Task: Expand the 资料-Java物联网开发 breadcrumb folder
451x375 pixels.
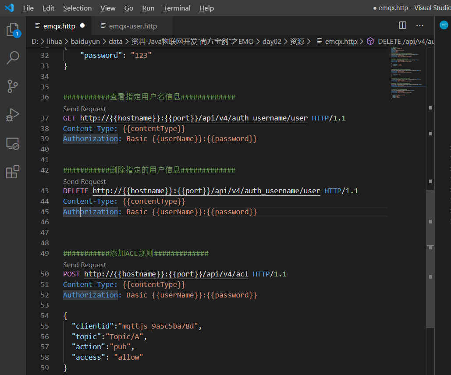Action: tap(192, 42)
